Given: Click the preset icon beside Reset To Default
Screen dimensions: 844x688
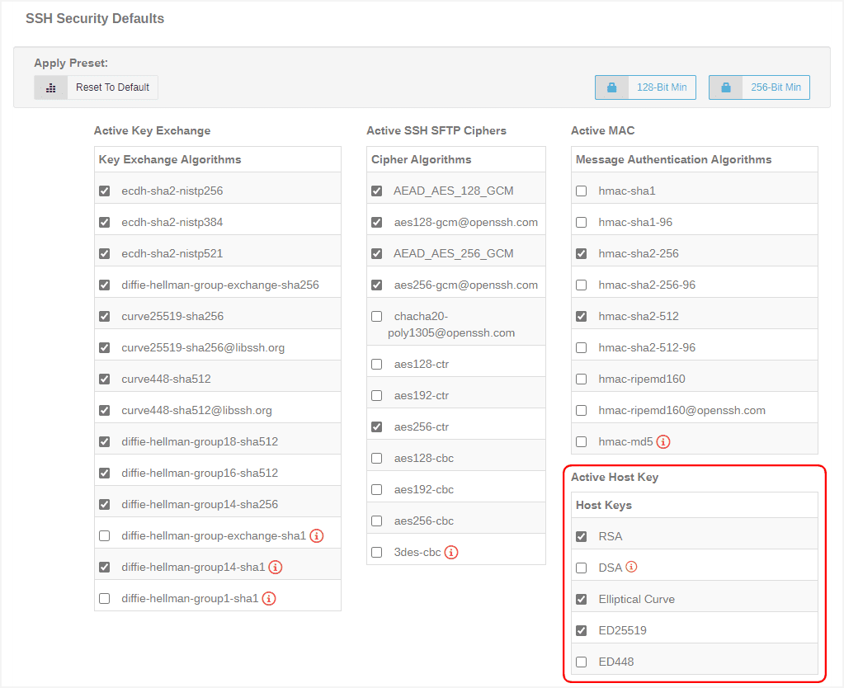Looking at the screenshot, I should (x=50, y=87).
